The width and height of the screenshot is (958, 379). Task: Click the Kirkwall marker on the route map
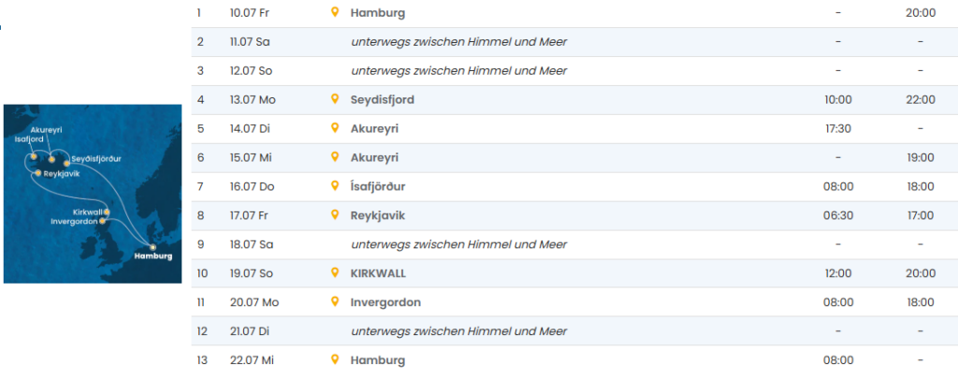107,211
